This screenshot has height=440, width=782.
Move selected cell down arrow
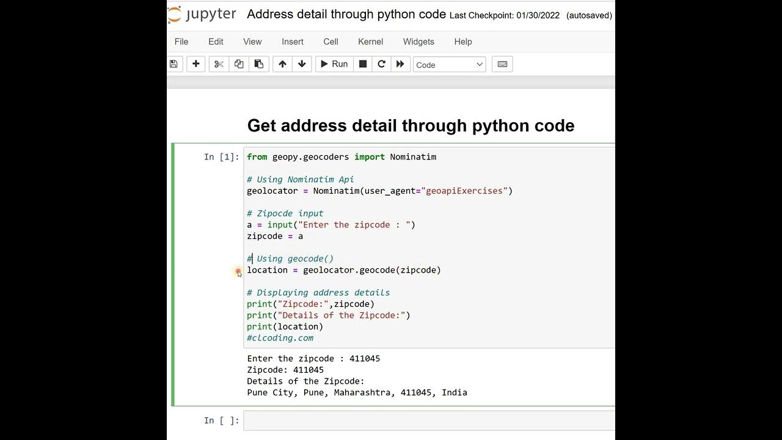pyautogui.click(x=302, y=64)
